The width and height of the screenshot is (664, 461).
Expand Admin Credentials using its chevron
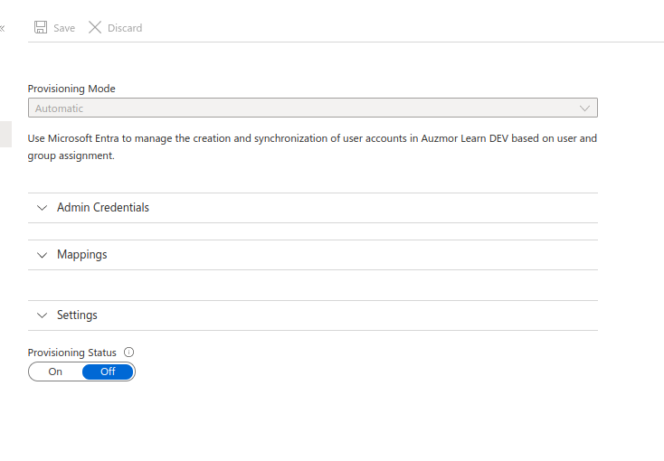(42, 208)
